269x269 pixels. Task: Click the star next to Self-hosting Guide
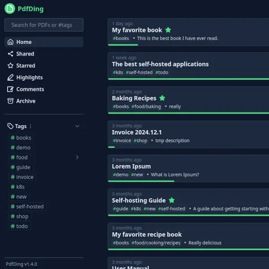[172, 200]
